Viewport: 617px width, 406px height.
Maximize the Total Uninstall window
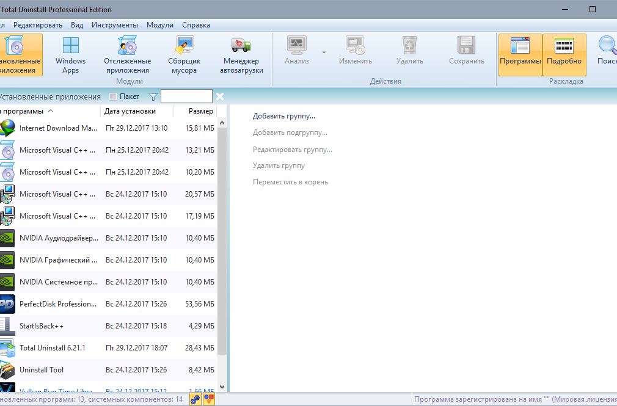[592, 9]
